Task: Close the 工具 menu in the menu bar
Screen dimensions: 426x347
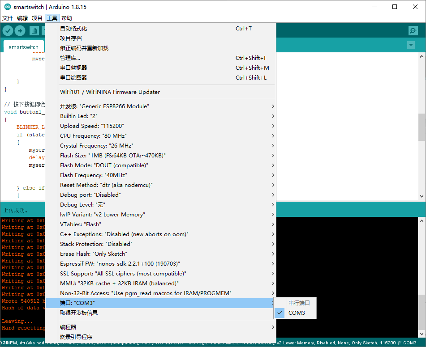Action: point(52,18)
